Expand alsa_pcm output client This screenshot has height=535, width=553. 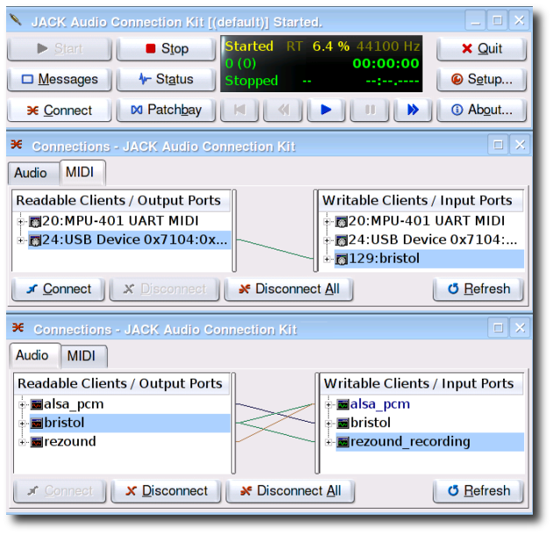tap(22, 404)
